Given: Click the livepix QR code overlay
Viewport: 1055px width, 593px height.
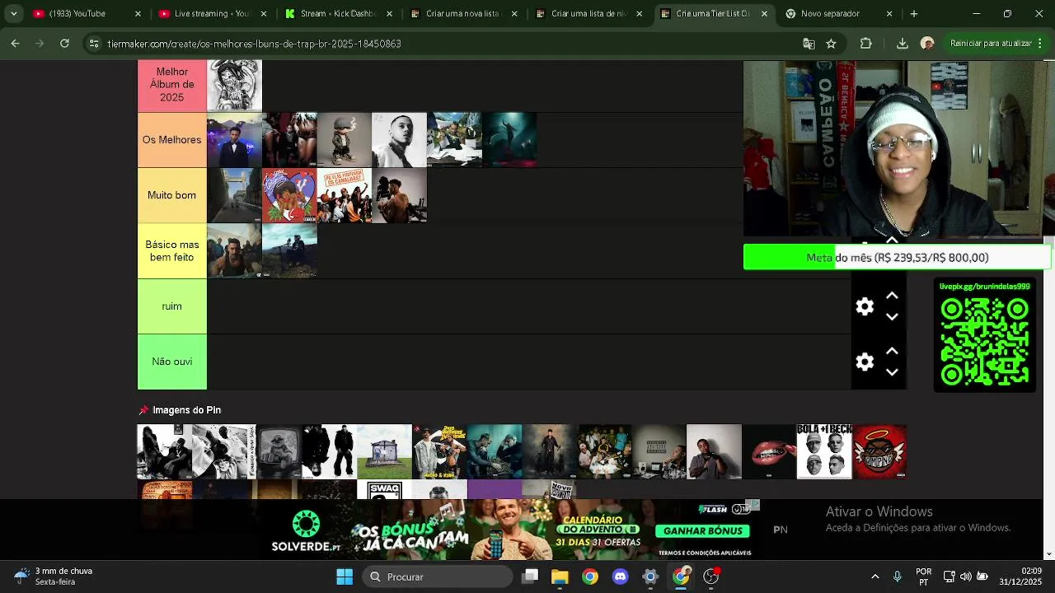Looking at the screenshot, I should tap(985, 342).
